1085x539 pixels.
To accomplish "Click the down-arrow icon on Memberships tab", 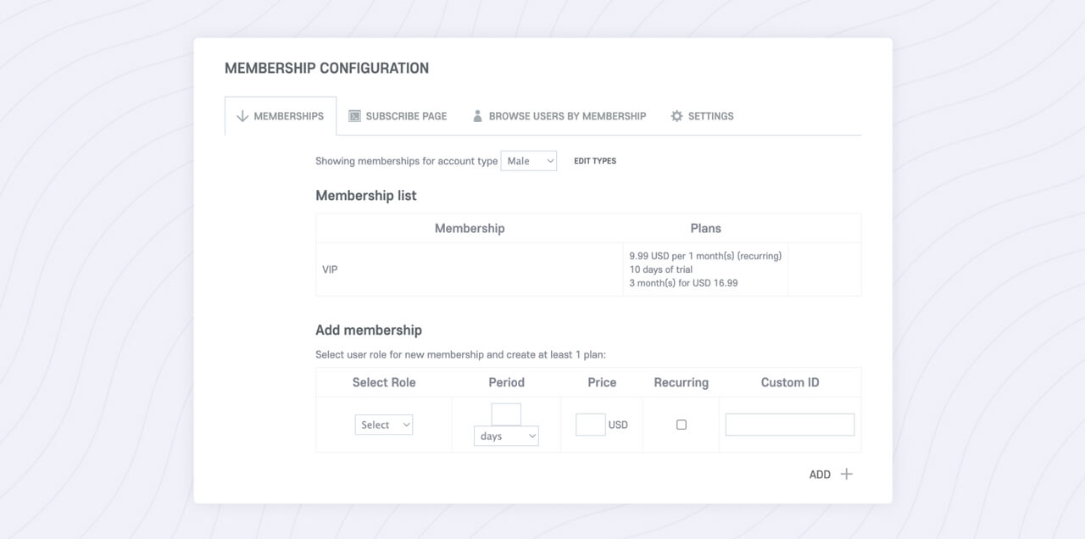I will (242, 116).
